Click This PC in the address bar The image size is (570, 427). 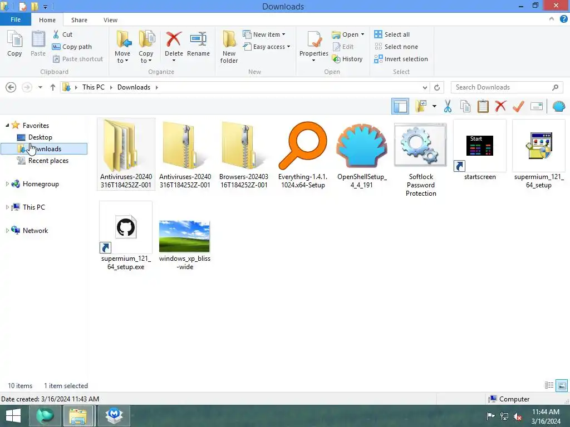coord(93,87)
